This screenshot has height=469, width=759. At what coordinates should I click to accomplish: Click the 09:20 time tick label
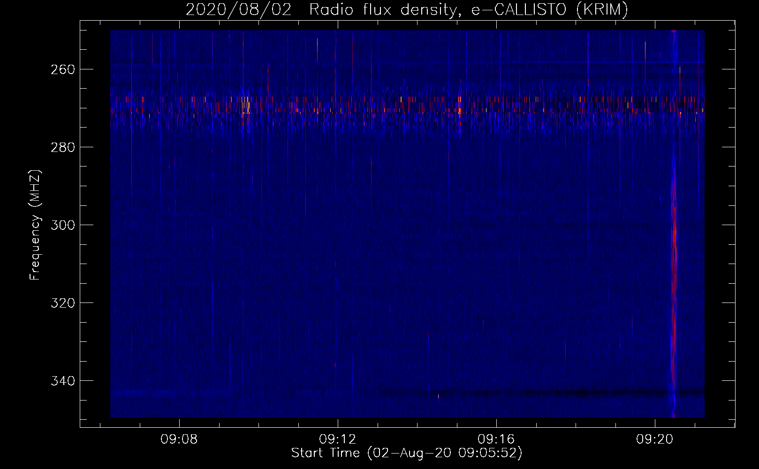coord(655,439)
